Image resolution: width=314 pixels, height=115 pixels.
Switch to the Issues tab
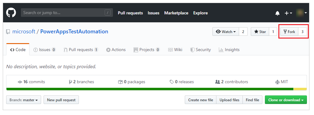[45, 50]
